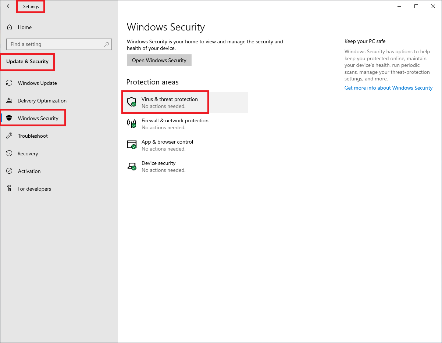Click the Activation checkmark icon
Image resolution: width=442 pixels, height=343 pixels.
(10, 171)
